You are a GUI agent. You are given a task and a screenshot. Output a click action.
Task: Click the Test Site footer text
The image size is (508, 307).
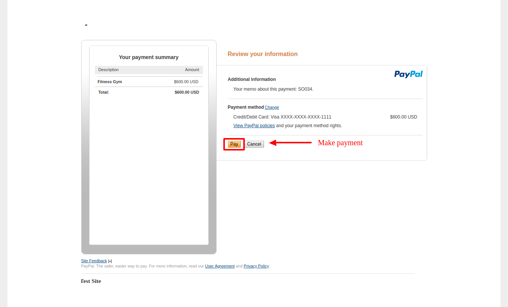coord(91,281)
